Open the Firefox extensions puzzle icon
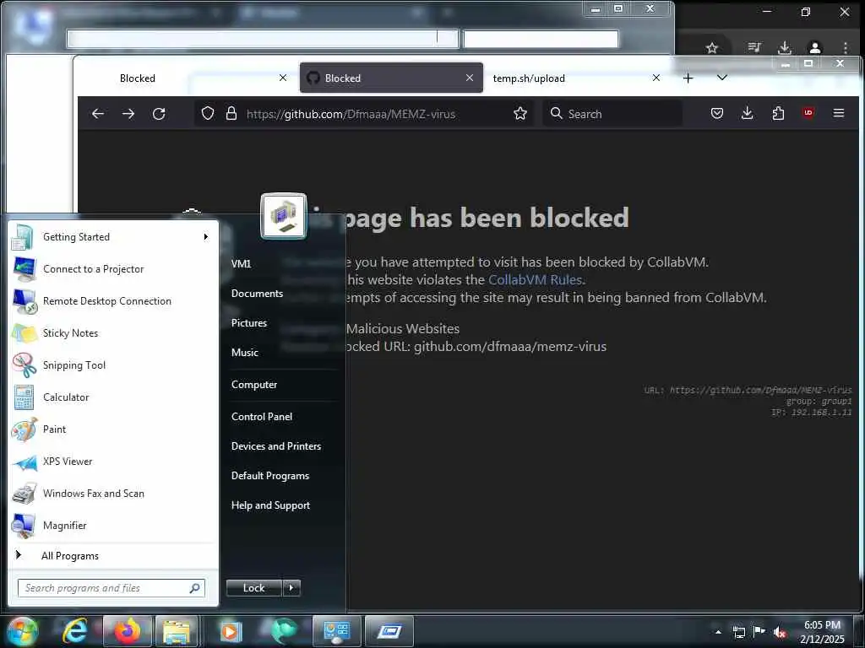The width and height of the screenshot is (865, 648). tap(778, 114)
